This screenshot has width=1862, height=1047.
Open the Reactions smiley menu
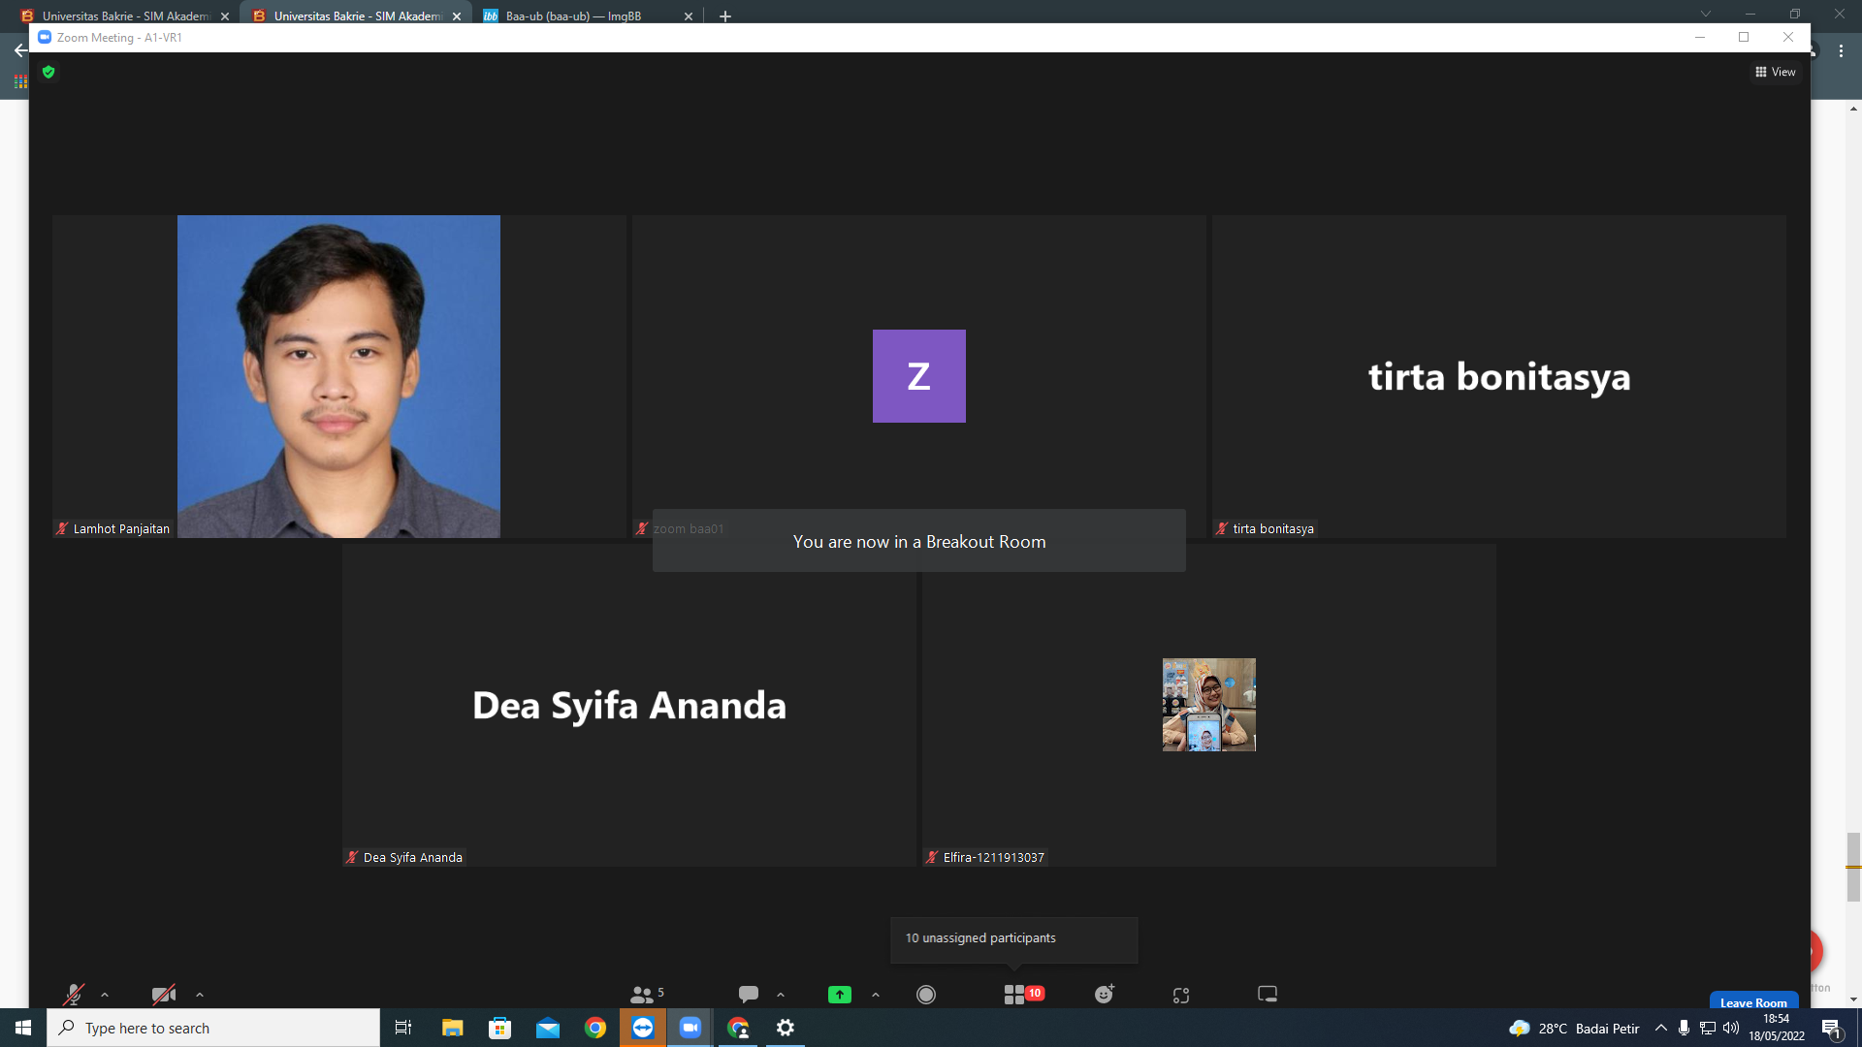pos(1105,995)
